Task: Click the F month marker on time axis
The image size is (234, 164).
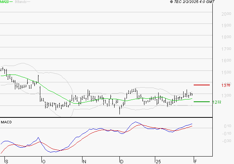Action: pos(196,162)
